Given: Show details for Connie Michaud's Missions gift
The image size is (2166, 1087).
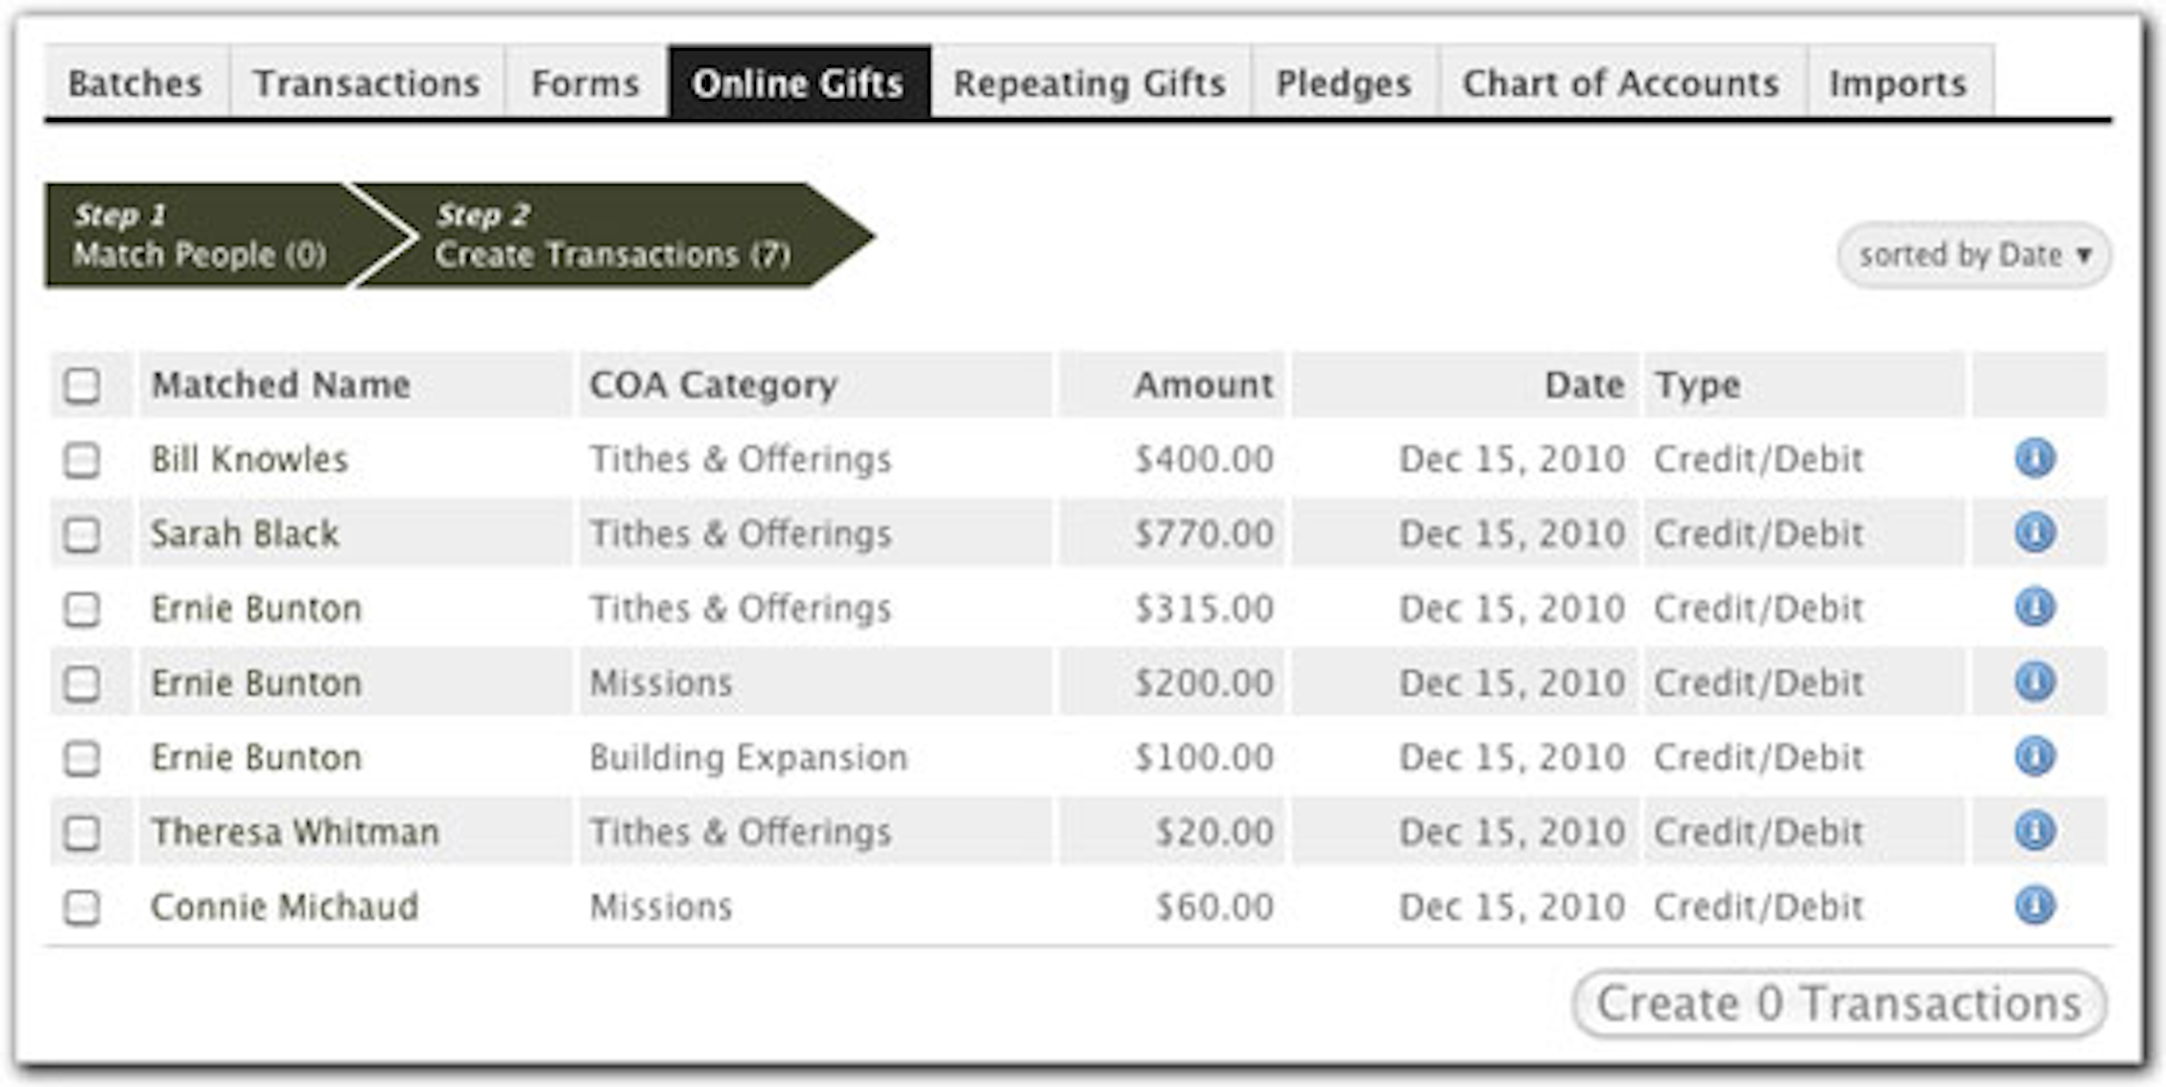Looking at the screenshot, I should pyautogui.click(x=2034, y=906).
